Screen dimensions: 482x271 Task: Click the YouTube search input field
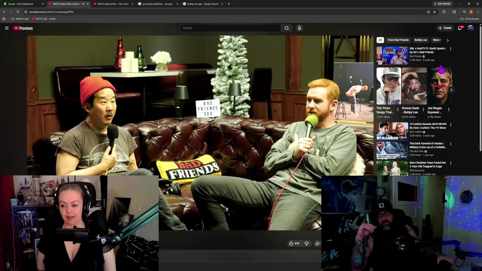coord(230,28)
